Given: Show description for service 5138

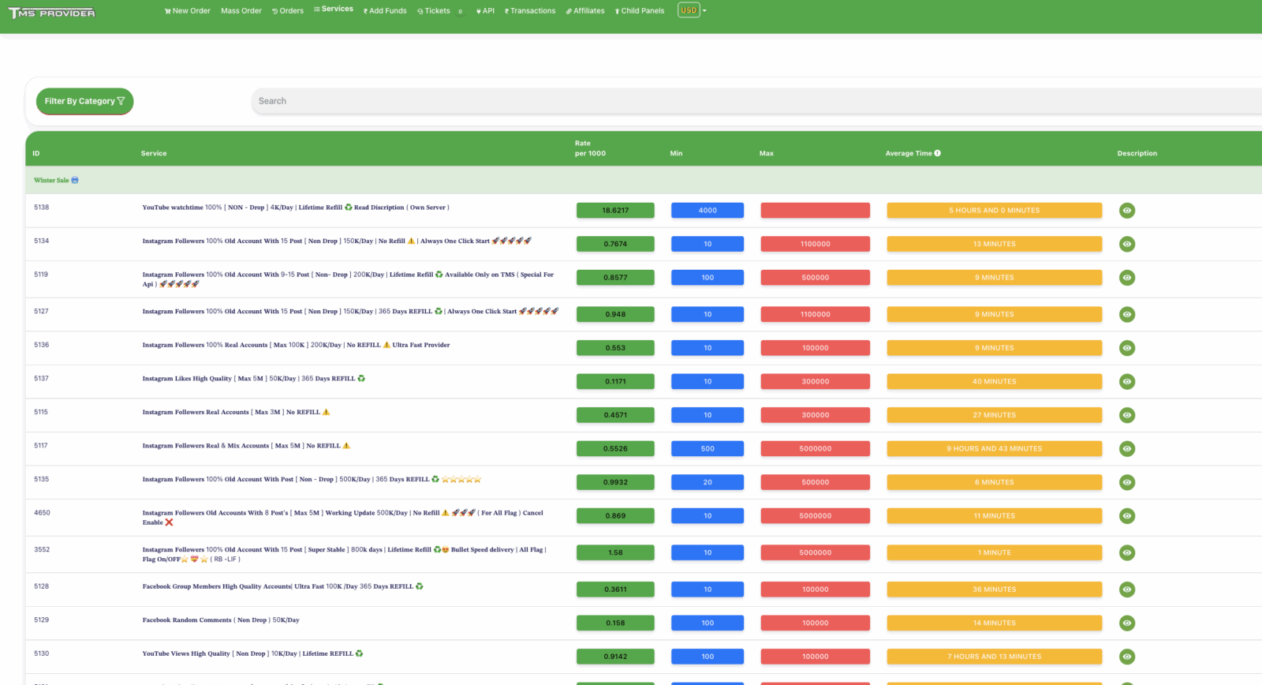Looking at the screenshot, I should coord(1127,211).
